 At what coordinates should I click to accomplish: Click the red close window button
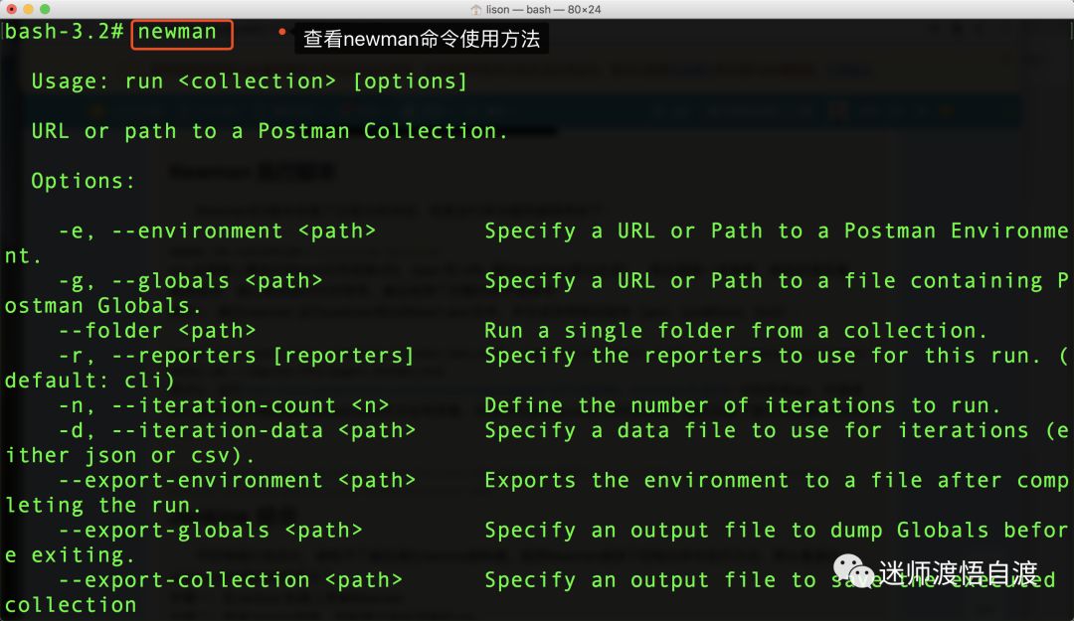11,9
